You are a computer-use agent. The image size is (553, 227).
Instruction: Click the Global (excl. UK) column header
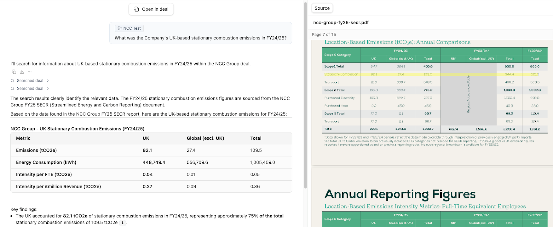coord(205,138)
